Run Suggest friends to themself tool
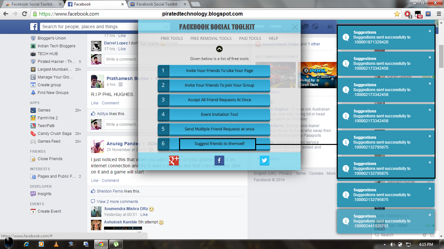 click(214, 144)
